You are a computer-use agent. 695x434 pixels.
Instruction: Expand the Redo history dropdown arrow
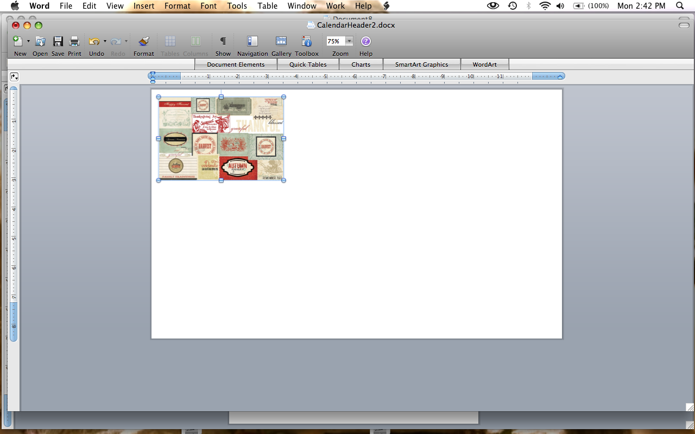click(127, 41)
